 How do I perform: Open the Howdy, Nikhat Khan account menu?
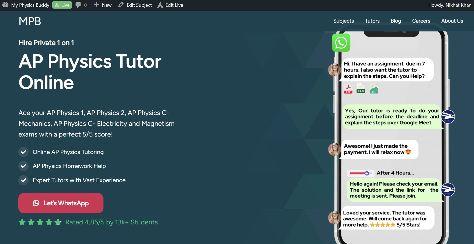(449, 5)
